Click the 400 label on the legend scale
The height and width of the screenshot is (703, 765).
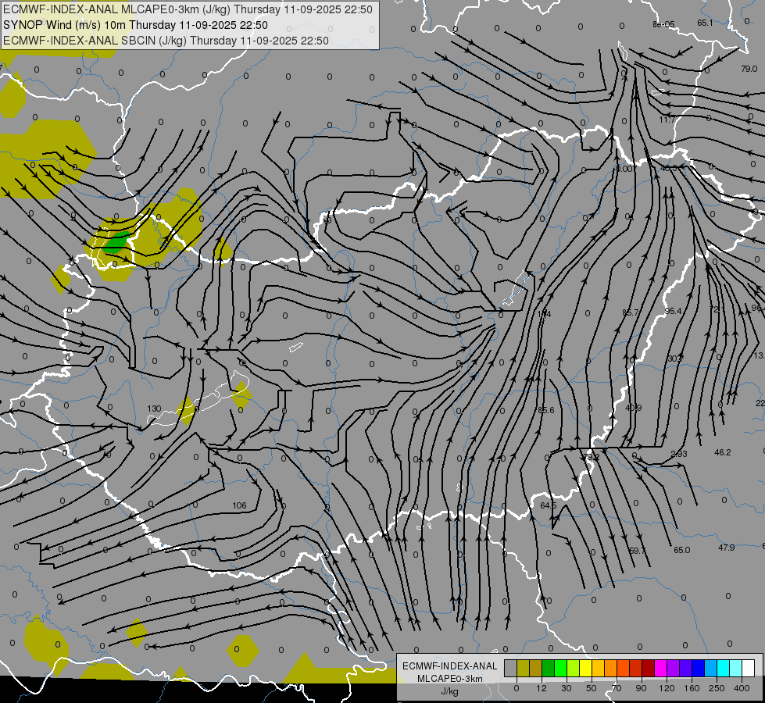click(741, 687)
